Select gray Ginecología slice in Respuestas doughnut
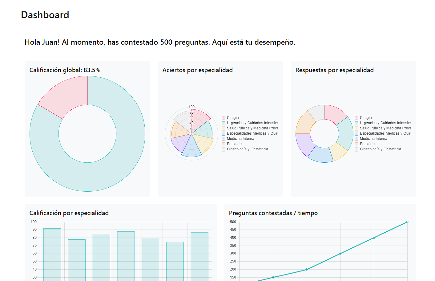The width and height of the screenshot is (435, 281). [318, 112]
